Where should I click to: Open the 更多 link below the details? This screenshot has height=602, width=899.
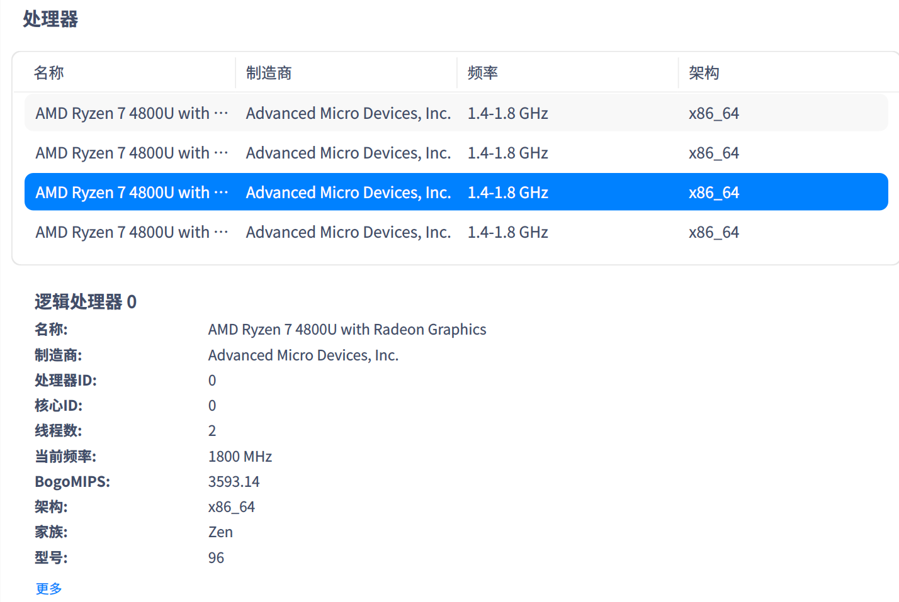coord(48,588)
